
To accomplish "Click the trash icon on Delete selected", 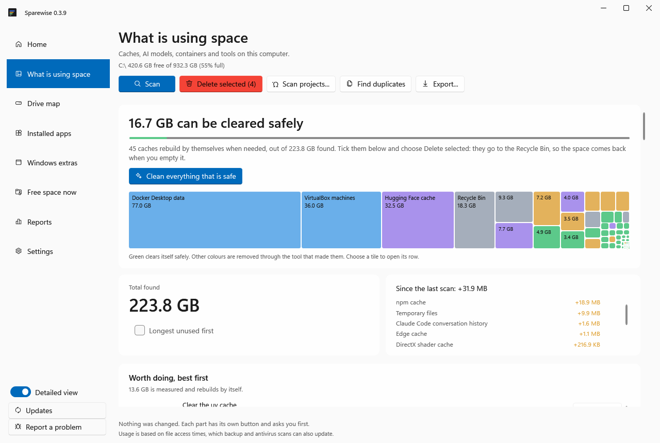I will (189, 84).
